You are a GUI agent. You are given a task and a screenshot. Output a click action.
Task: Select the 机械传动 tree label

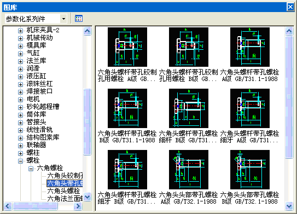point(39,38)
